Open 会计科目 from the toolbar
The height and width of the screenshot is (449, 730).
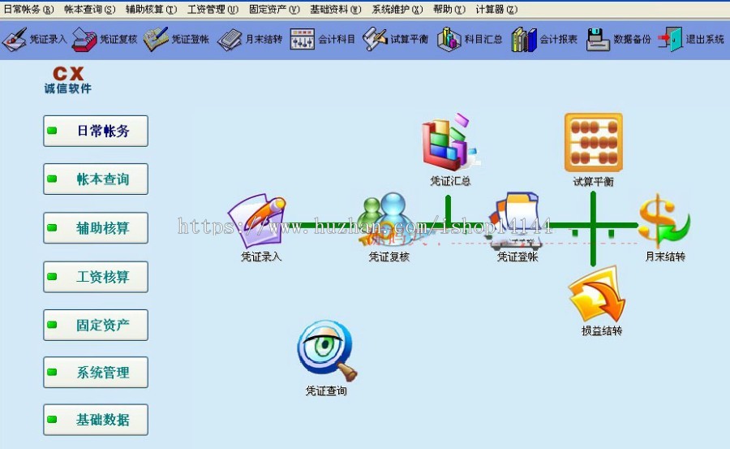point(322,39)
